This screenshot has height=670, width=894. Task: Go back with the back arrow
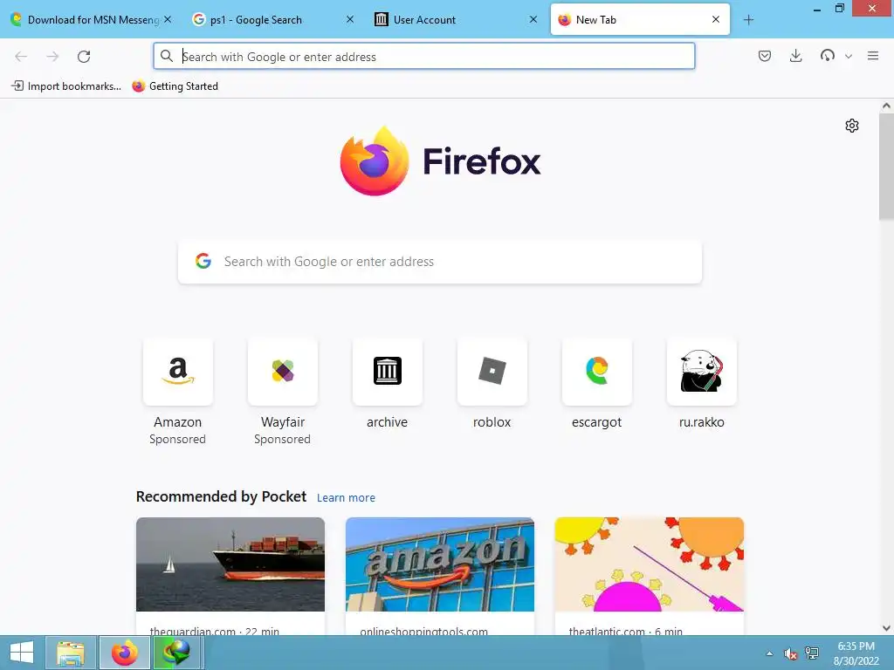(21, 57)
